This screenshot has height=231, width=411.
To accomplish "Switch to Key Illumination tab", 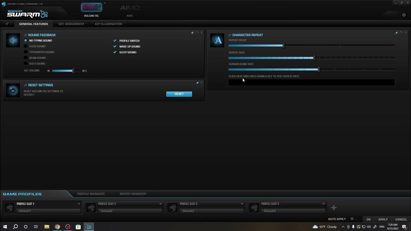I will [x=108, y=24].
